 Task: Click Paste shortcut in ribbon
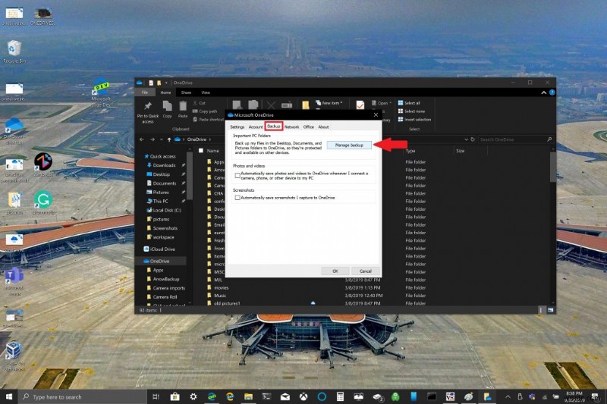coord(209,120)
